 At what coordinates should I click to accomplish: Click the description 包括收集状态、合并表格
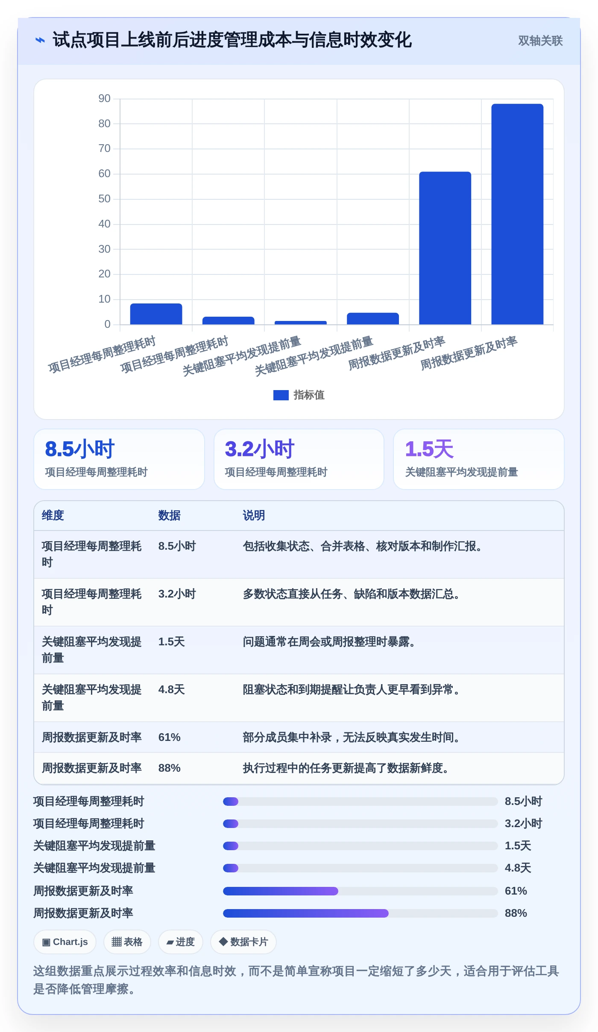[x=363, y=546]
